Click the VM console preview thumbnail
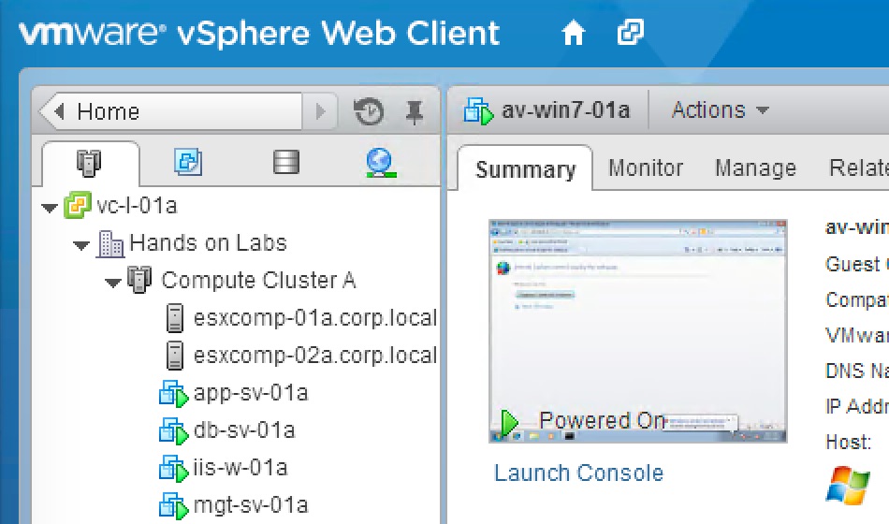This screenshot has height=524, width=889. click(x=638, y=331)
